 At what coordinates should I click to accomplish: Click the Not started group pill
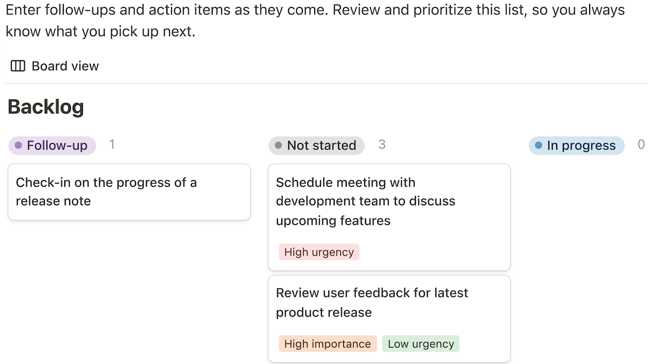pos(316,146)
